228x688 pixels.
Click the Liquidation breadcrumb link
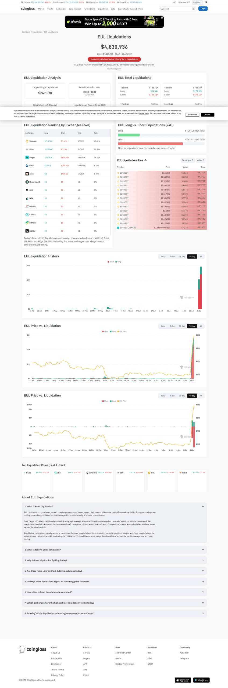click(x=37, y=32)
